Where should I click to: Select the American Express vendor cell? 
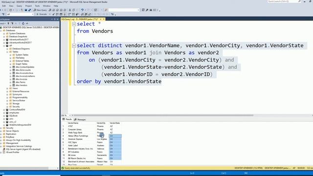[82, 139]
